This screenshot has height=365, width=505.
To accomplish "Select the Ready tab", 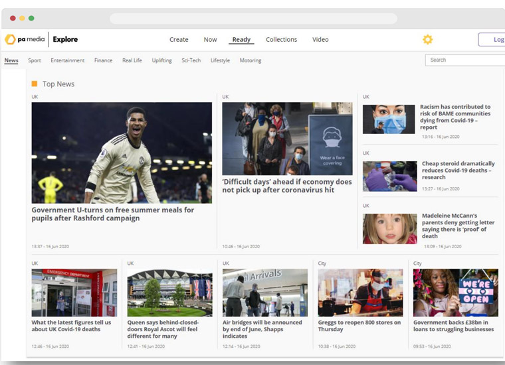I will tap(241, 40).
